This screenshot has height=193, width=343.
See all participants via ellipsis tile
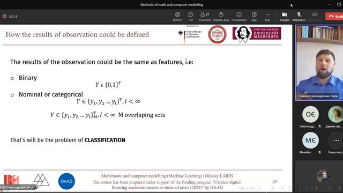336,140
